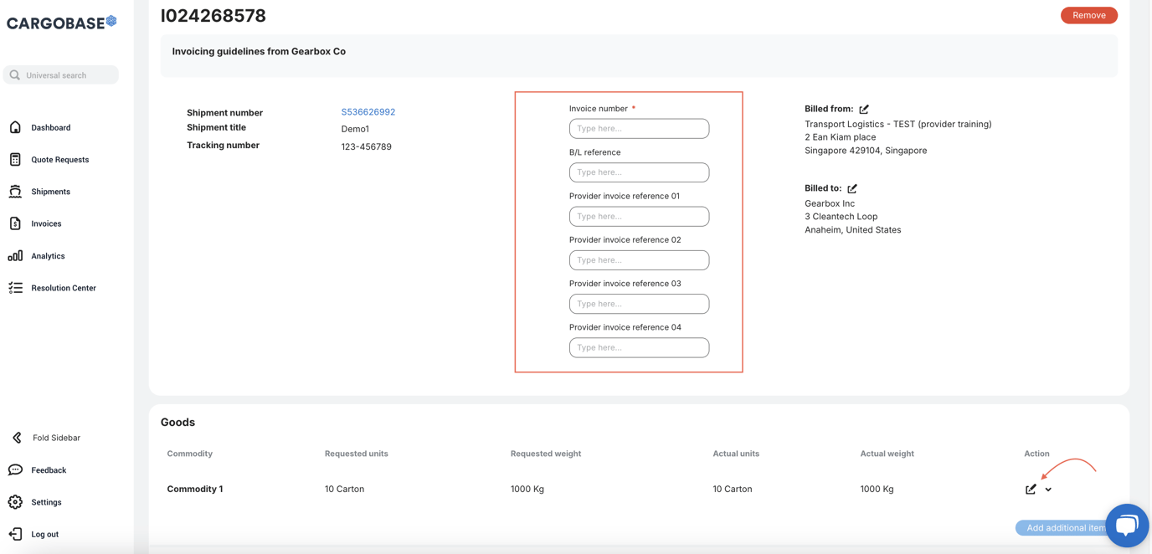Expand the Commodity 1 action dropdown
Viewport: 1152px width, 554px height.
(1047, 489)
